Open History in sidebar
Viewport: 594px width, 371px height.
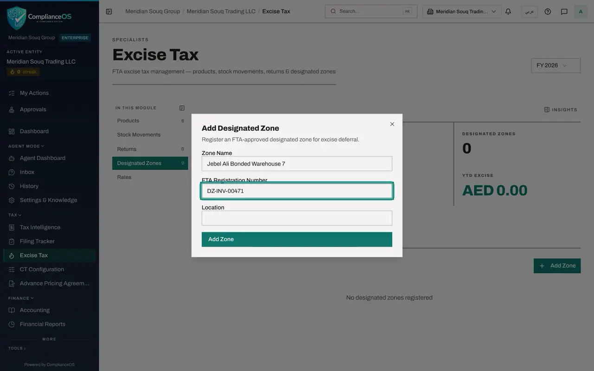click(50, 186)
